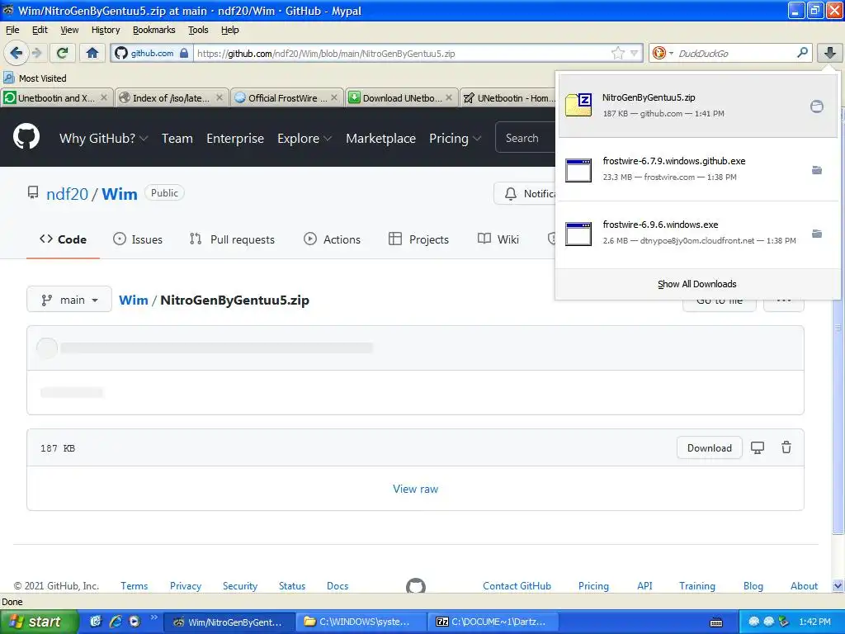
Task: Switch to C:\WINDOWS\syste... taskbar window
Action: click(x=360, y=622)
